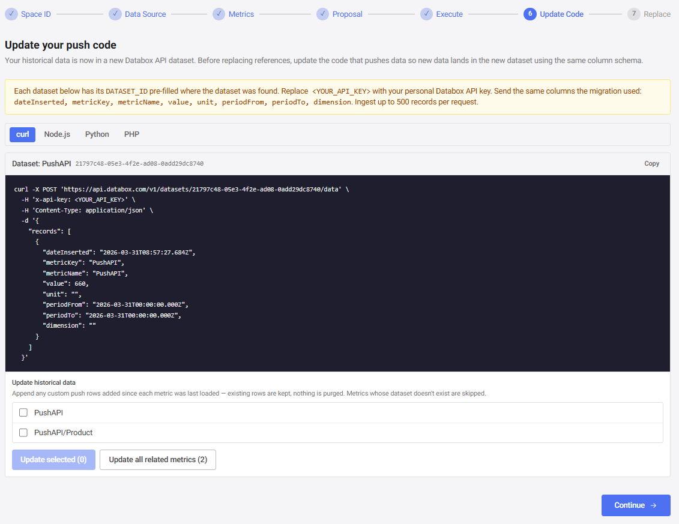Click the periodFrom line in code
The height and width of the screenshot is (524, 679).
click(x=116, y=304)
